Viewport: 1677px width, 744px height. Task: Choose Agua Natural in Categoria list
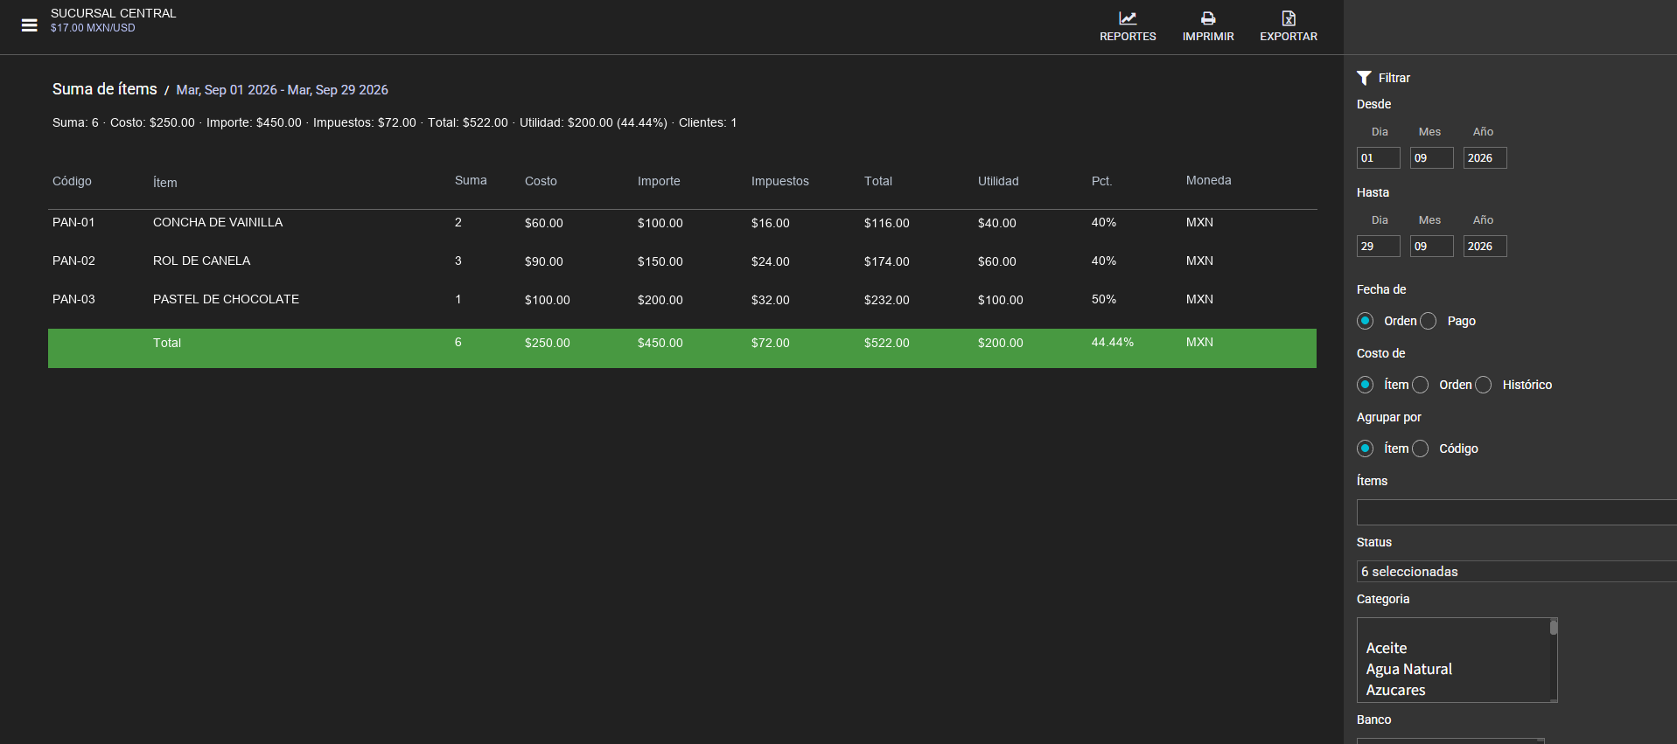click(x=1408, y=669)
